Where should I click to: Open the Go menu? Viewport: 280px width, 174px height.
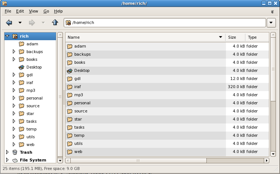click(x=46, y=11)
